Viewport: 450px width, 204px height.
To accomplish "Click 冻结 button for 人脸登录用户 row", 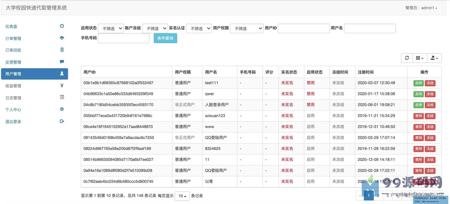I will (430, 105).
